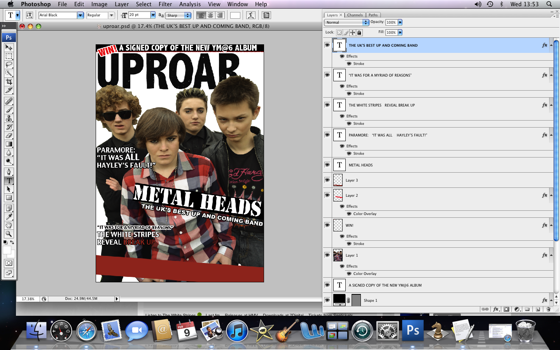
Task: Select the Move tool
Action: tap(9, 47)
